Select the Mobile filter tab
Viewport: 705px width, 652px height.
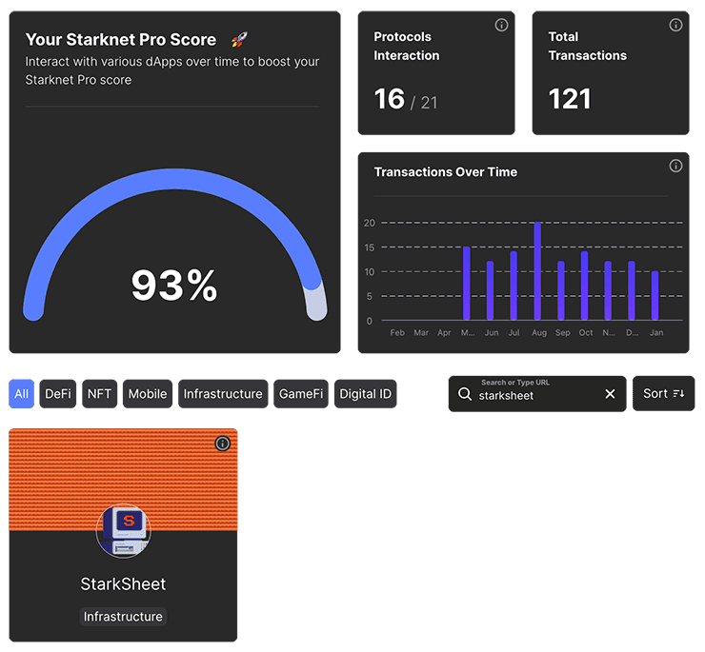(148, 394)
